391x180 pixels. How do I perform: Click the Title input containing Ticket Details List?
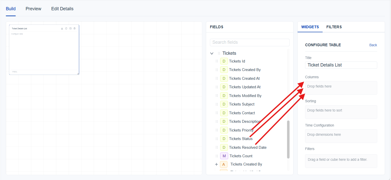click(341, 65)
